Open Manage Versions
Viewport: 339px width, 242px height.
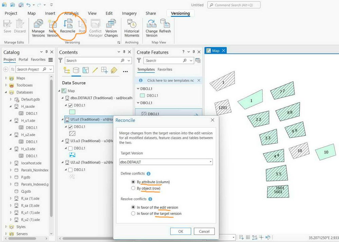(x=38, y=28)
